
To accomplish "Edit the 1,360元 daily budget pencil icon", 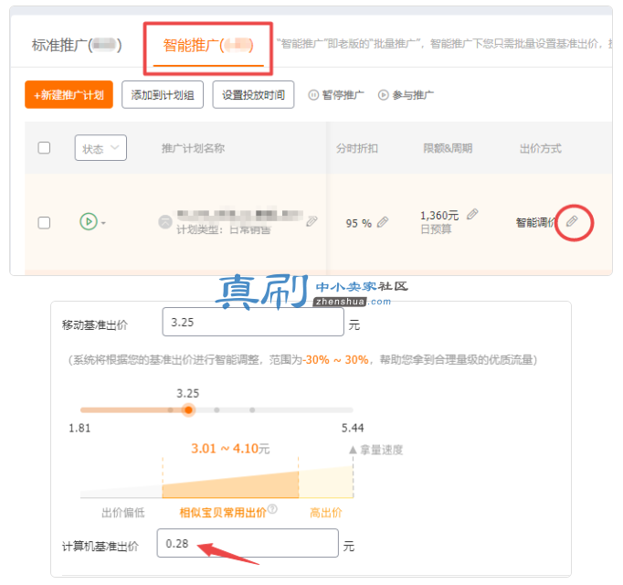I will pos(472,214).
